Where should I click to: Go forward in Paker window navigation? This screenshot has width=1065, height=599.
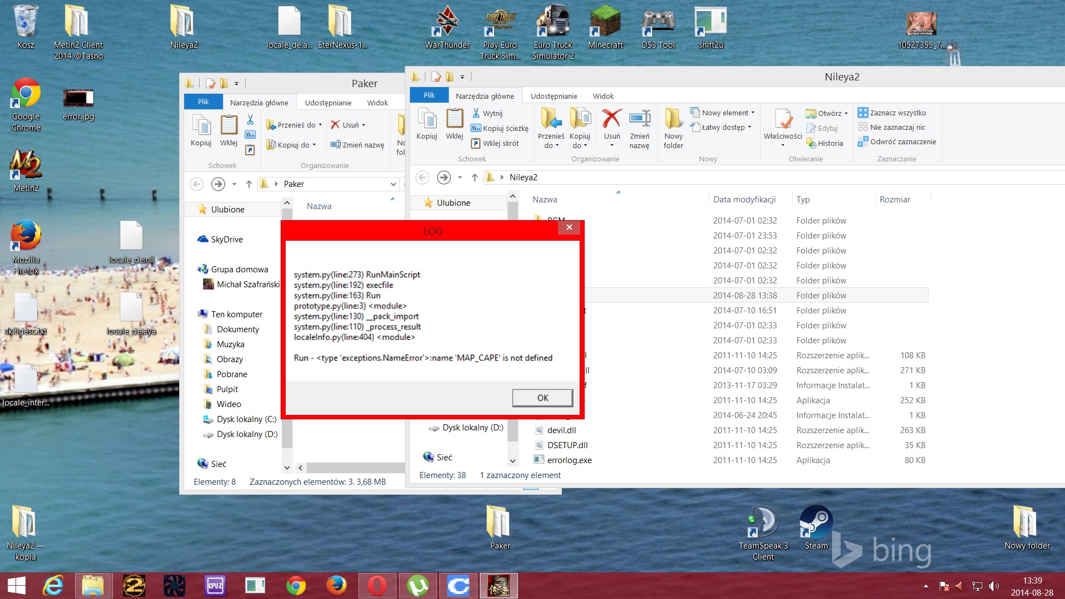tap(218, 184)
